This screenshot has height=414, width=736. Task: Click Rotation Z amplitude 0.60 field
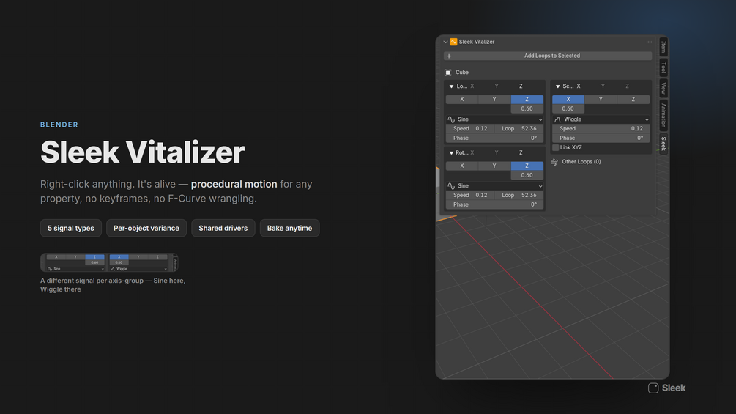(527, 175)
